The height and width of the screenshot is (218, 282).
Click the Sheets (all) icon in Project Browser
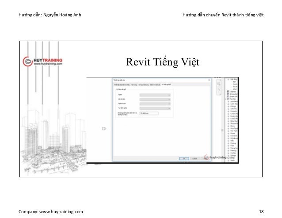click(x=228, y=96)
